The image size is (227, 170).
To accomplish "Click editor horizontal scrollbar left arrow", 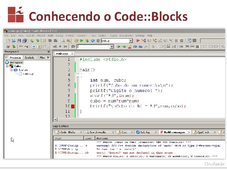I will click(x=55, y=120).
